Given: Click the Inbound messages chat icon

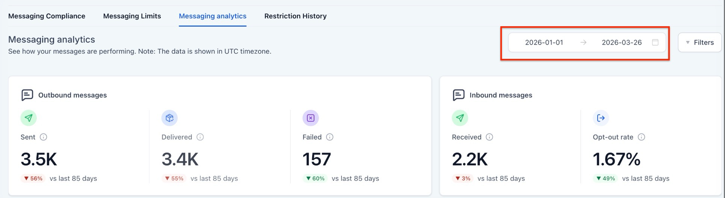Looking at the screenshot, I should pyautogui.click(x=458, y=95).
